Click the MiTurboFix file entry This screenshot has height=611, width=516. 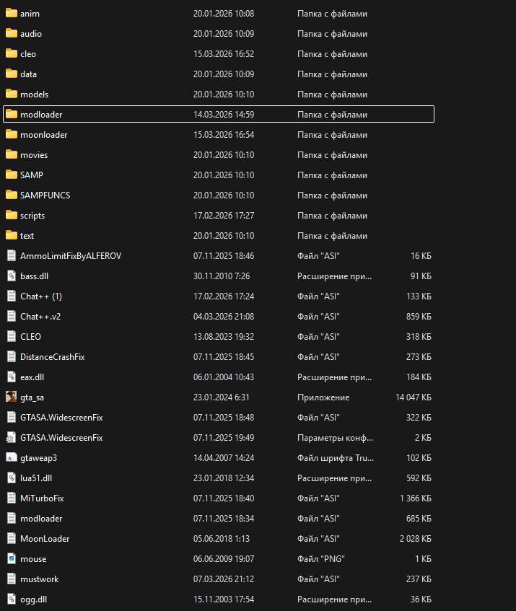(x=42, y=498)
